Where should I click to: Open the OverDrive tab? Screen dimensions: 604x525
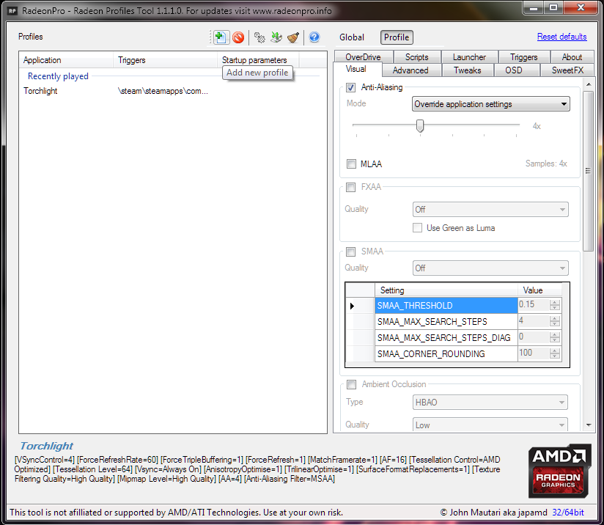coord(363,57)
